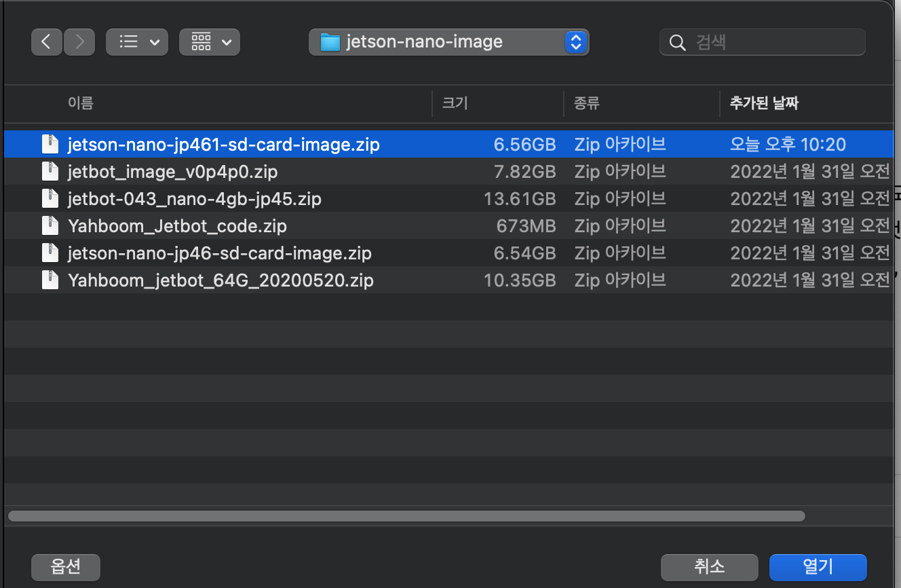Select jetson-nano-jp46-sd-card-image.zip file name
This screenshot has height=588, width=901.
[x=220, y=253]
